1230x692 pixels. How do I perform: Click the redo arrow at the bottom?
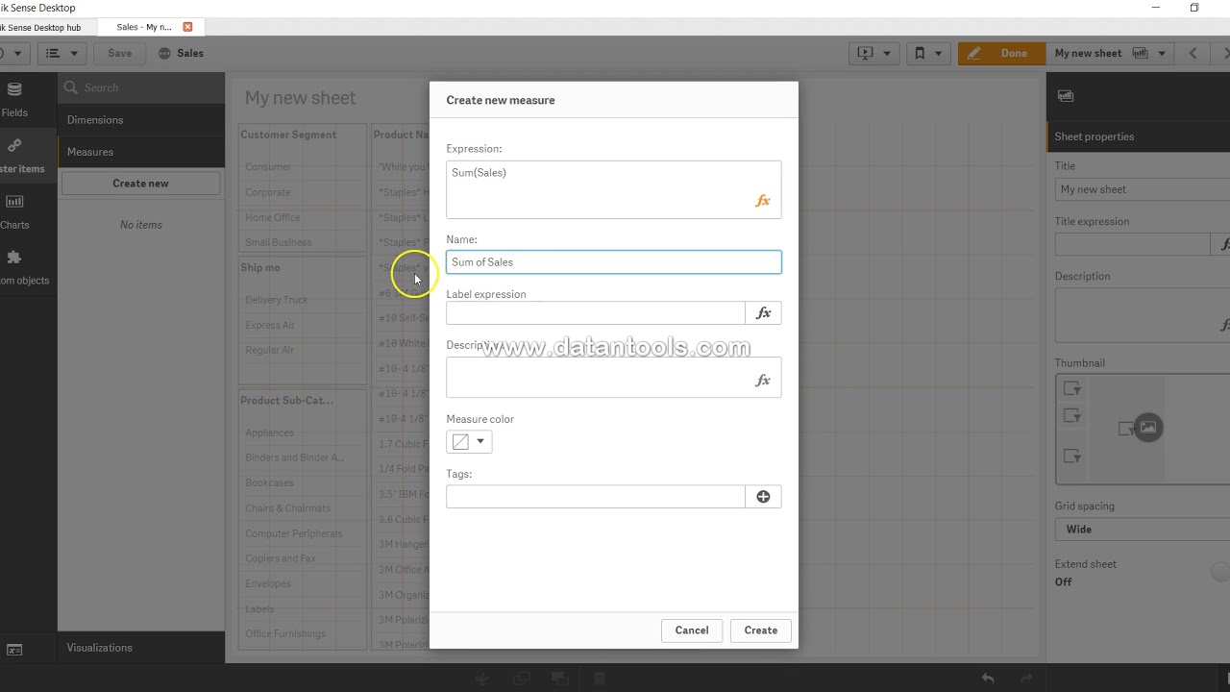point(1026,679)
